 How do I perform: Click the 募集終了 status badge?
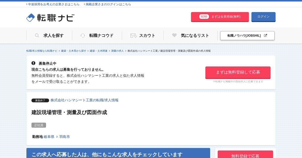click(x=40, y=100)
